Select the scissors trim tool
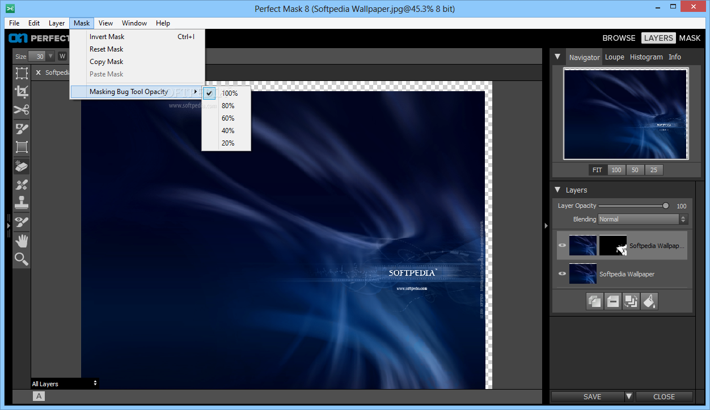 point(22,110)
